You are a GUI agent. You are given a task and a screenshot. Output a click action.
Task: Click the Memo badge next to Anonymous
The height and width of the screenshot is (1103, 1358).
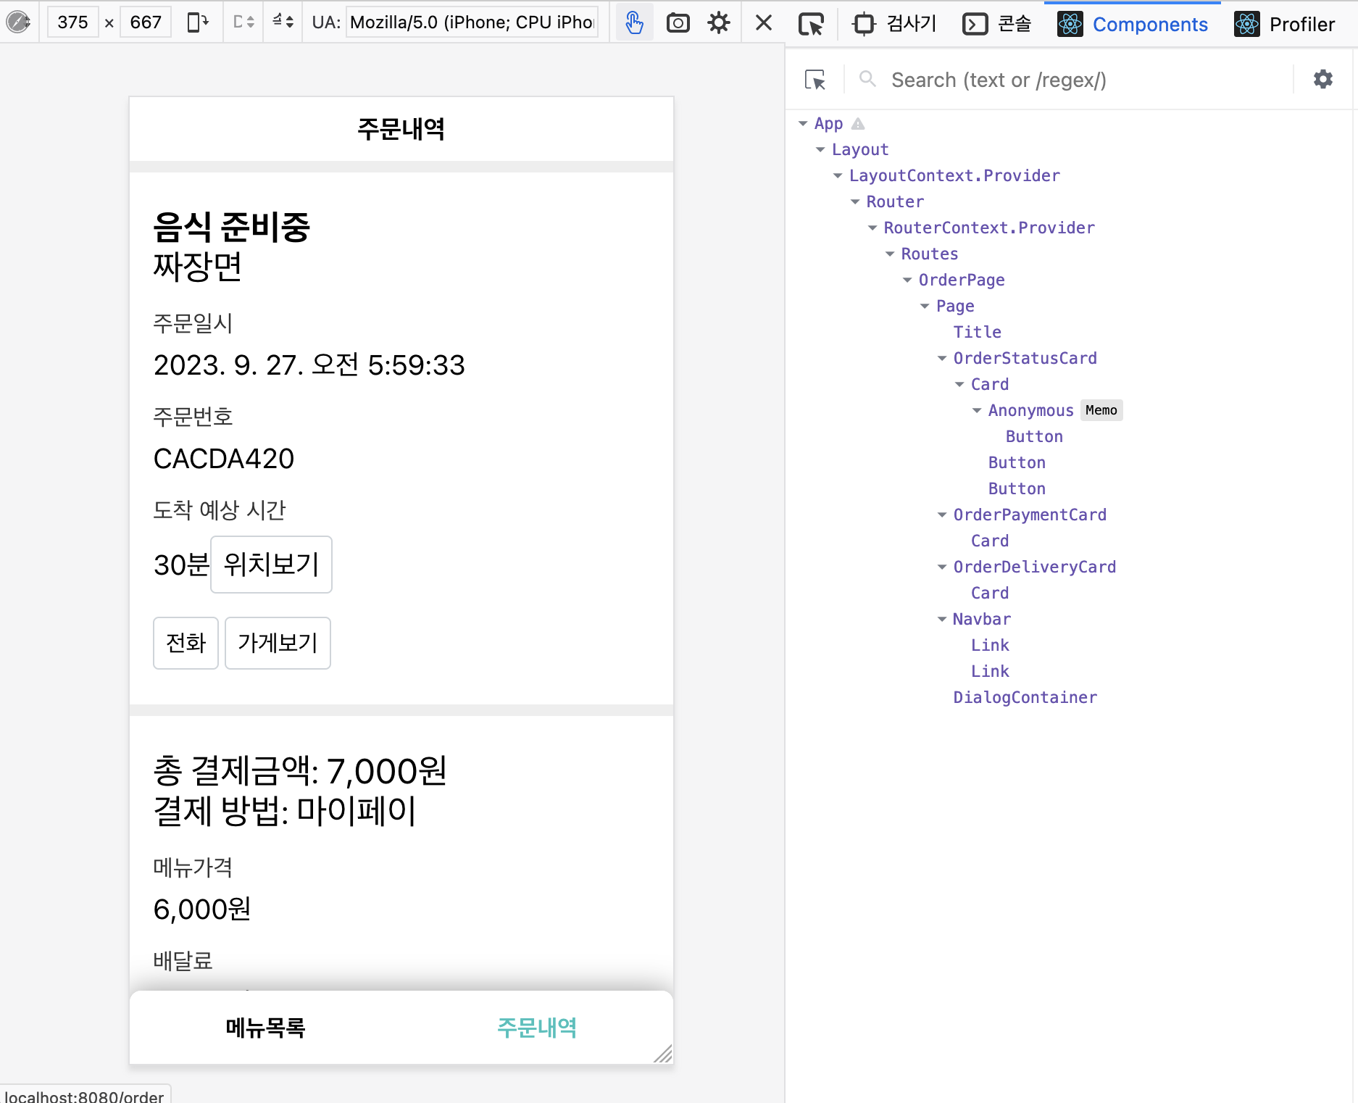click(1101, 410)
